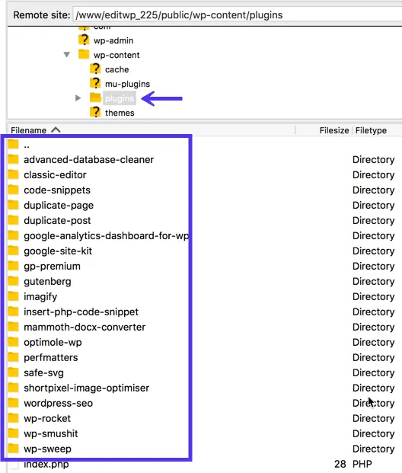The image size is (402, 473).
Task: Click folder icon beside wordpress-seo
Action: [13, 403]
